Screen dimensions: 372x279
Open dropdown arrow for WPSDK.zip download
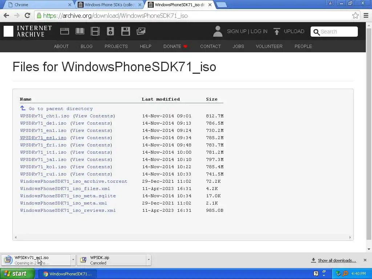pyautogui.click(x=149, y=260)
